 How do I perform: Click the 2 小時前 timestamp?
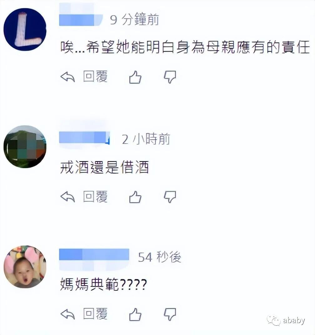[146, 139]
